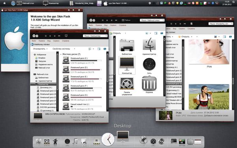Open view-mode dropdown arrow in Компьютер window
Screen dimensions: 237x148
(x=93, y=49)
